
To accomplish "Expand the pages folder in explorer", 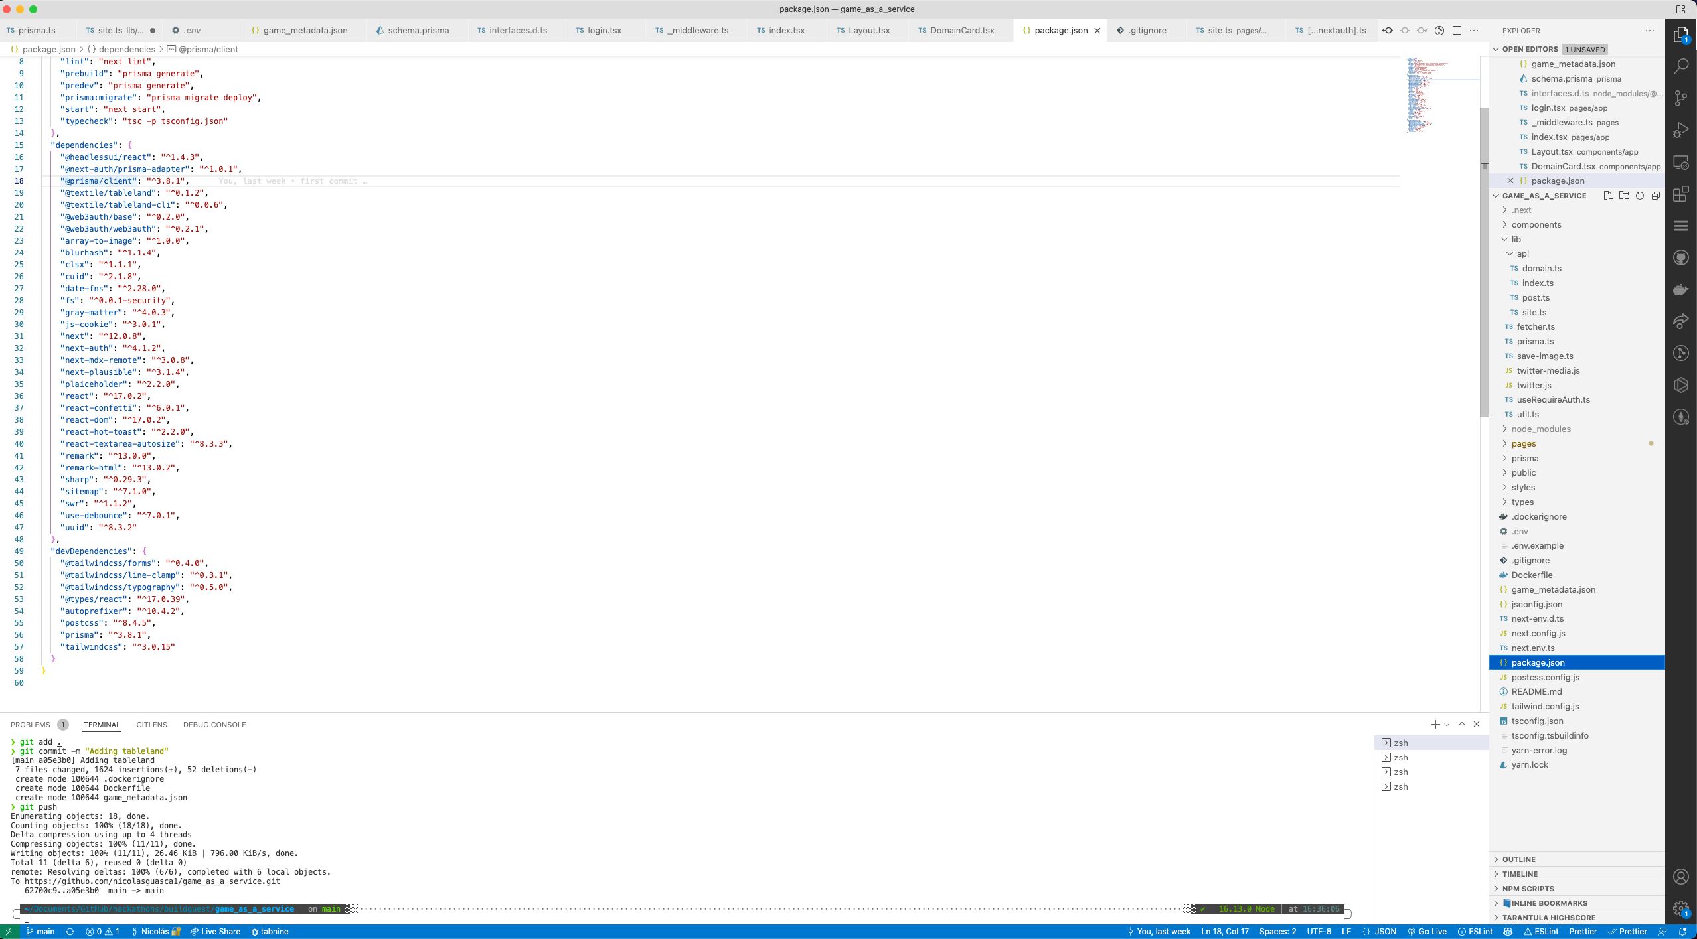I will coord(1524,443).
